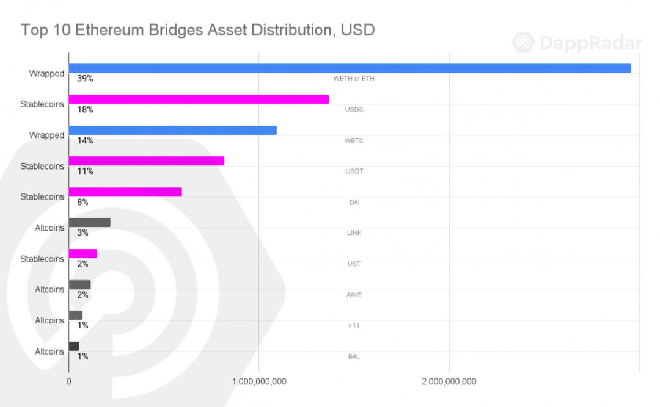Select the 39% percentage label
The height and width of the screenshot is (407, 660).
[85, 79]
